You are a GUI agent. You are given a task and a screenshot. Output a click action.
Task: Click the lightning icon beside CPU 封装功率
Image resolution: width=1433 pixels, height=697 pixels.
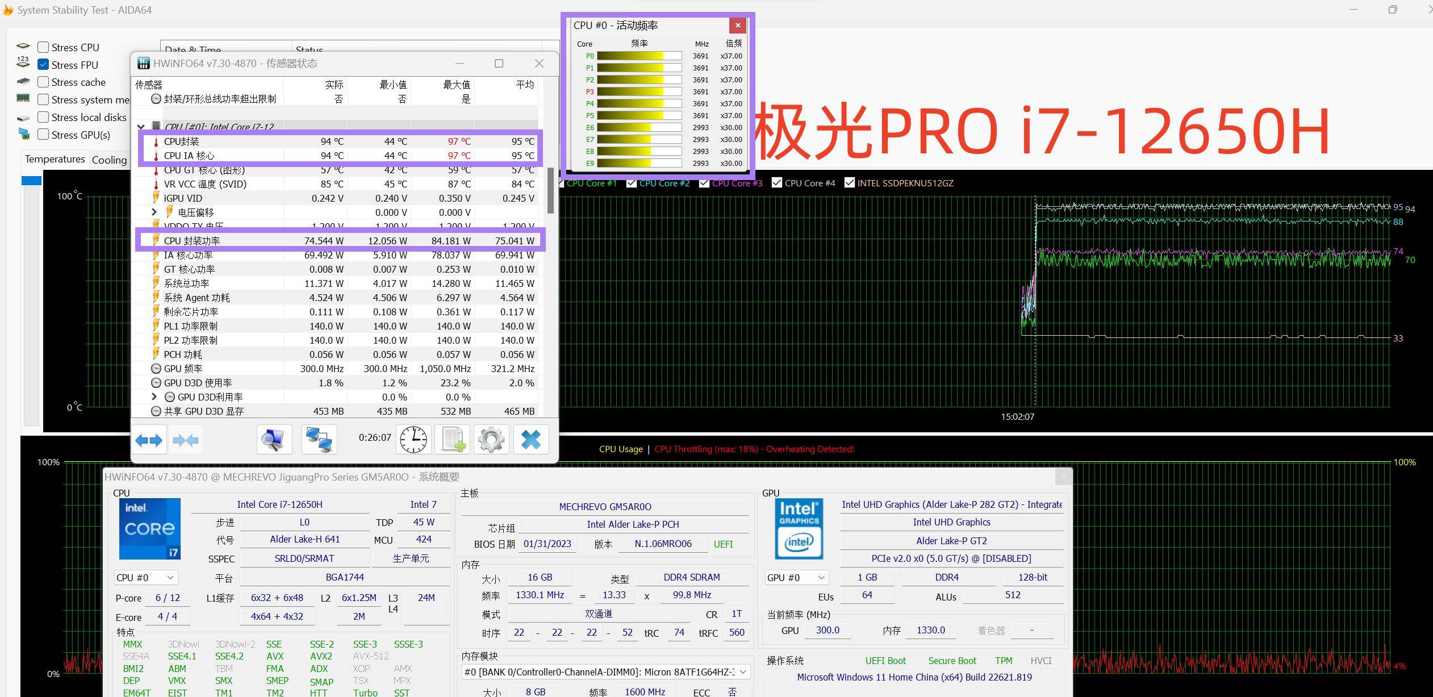(156, 240)
